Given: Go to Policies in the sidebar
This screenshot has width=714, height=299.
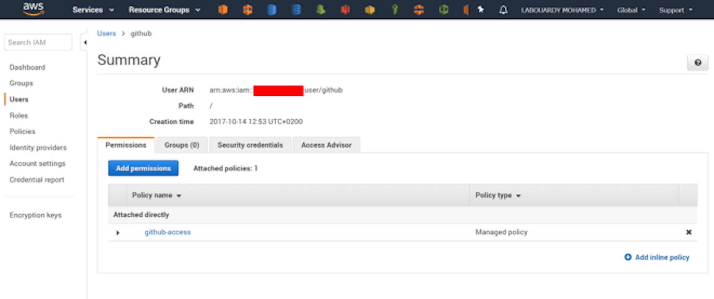Looking at the screenshot, I should tap(22, 131).
